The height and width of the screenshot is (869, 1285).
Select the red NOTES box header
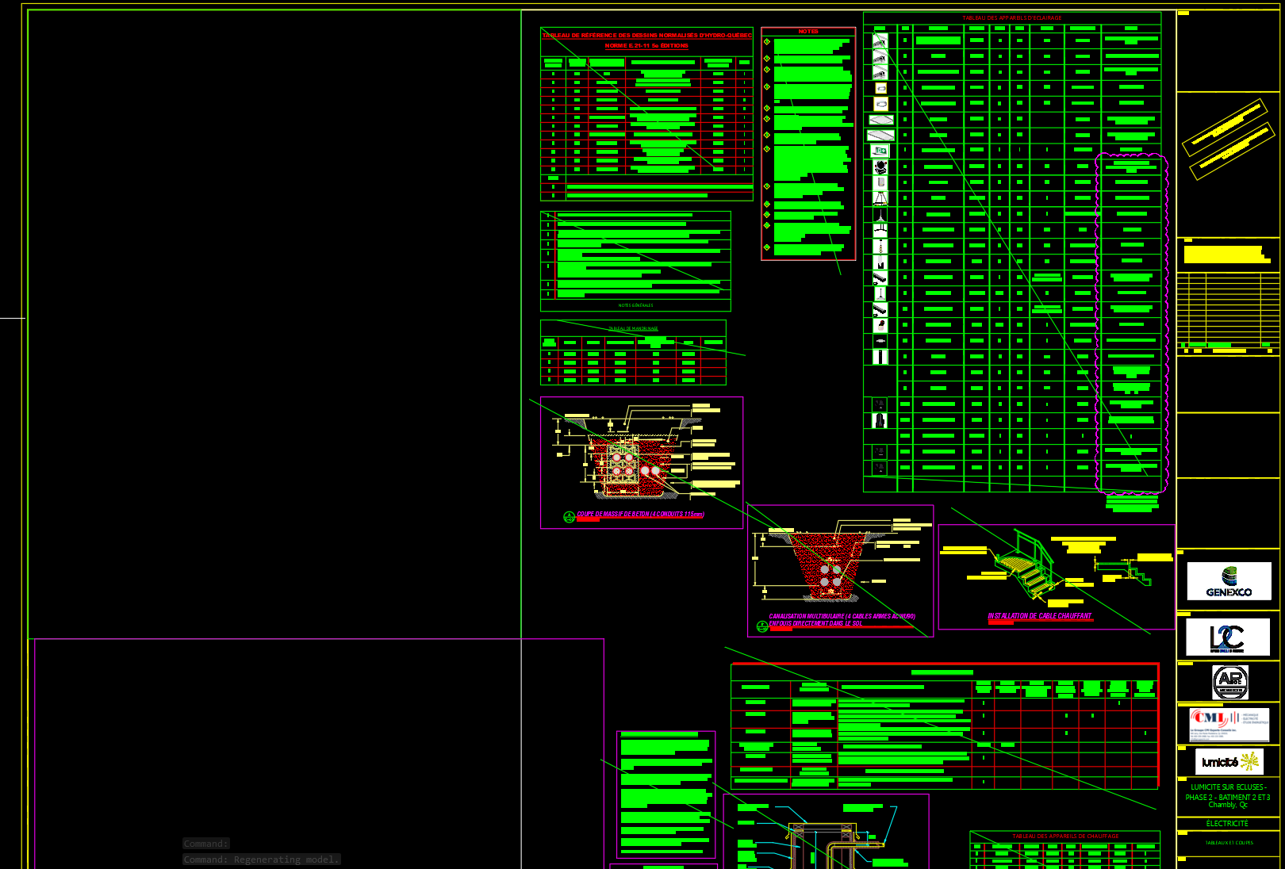[808, 32]
